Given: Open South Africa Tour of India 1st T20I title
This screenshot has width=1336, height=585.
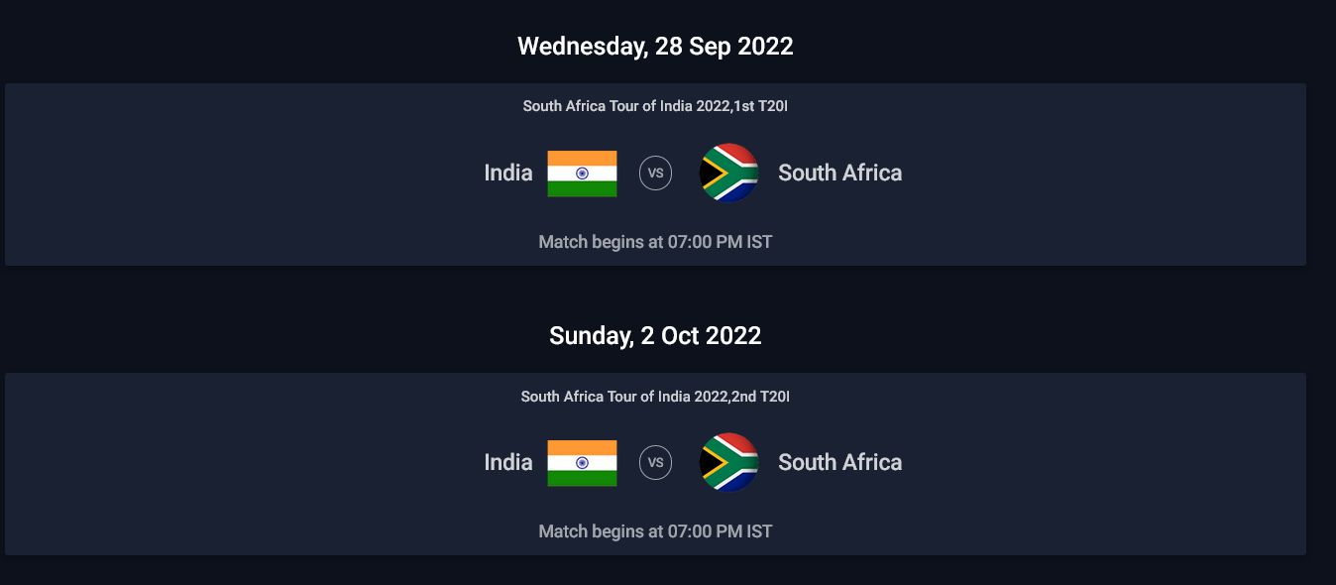Looking at the screenshot, I should [654, 106].
